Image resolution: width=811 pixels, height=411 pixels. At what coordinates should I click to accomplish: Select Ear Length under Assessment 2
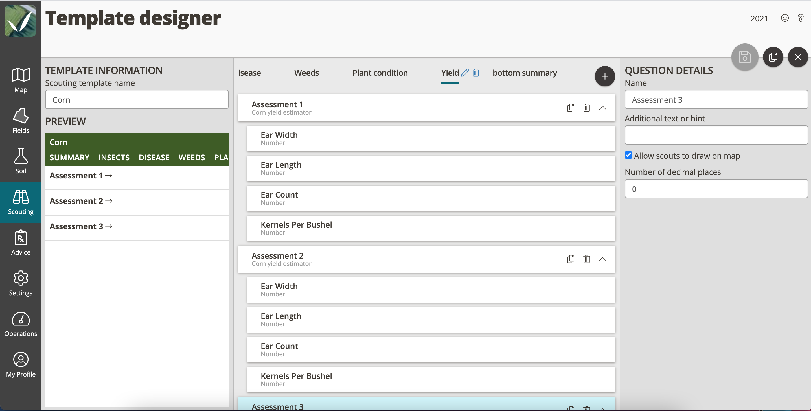431,320
